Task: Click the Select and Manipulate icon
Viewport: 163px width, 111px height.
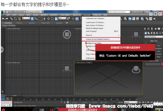Action: pos(73,19)
